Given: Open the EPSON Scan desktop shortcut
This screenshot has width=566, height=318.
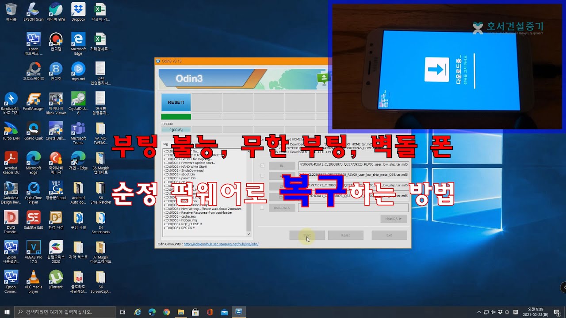Looking at the screenshot, I should (x=33, y=12).
